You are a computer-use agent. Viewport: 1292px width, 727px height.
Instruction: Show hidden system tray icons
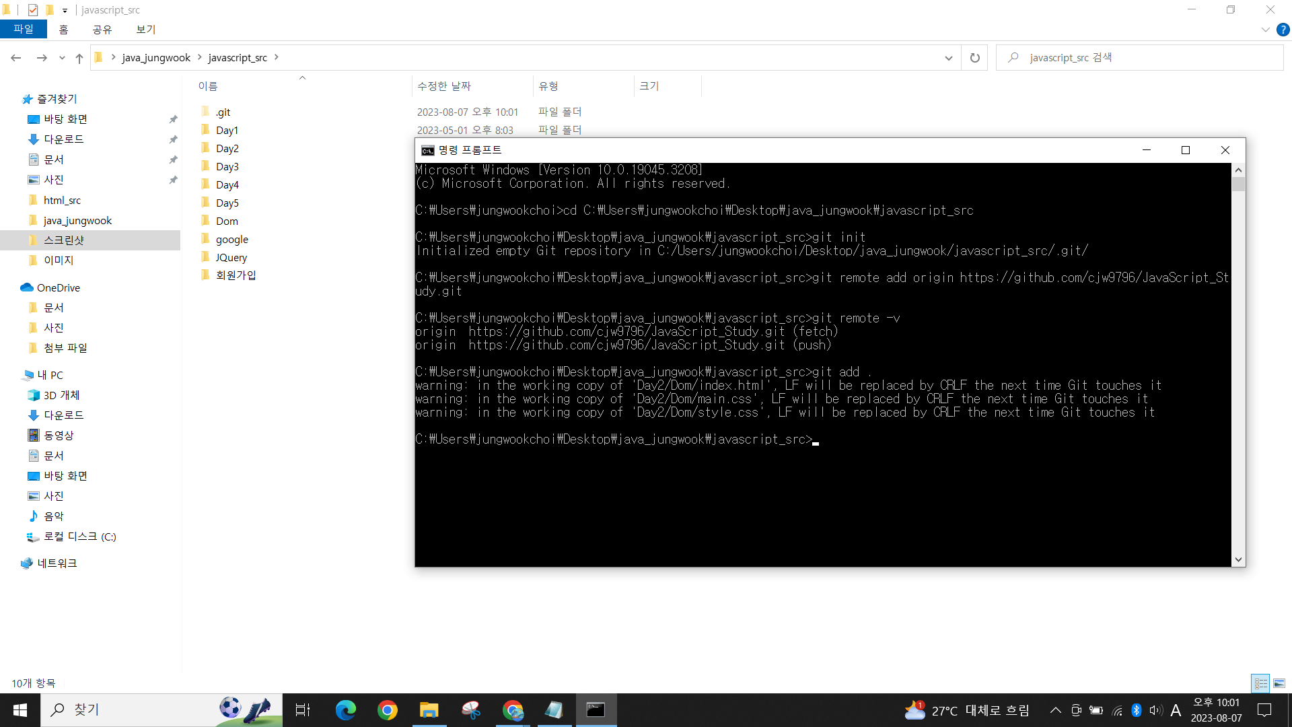tap(1055, 710)
